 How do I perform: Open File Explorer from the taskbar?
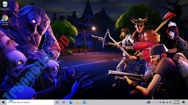(78, 102)
